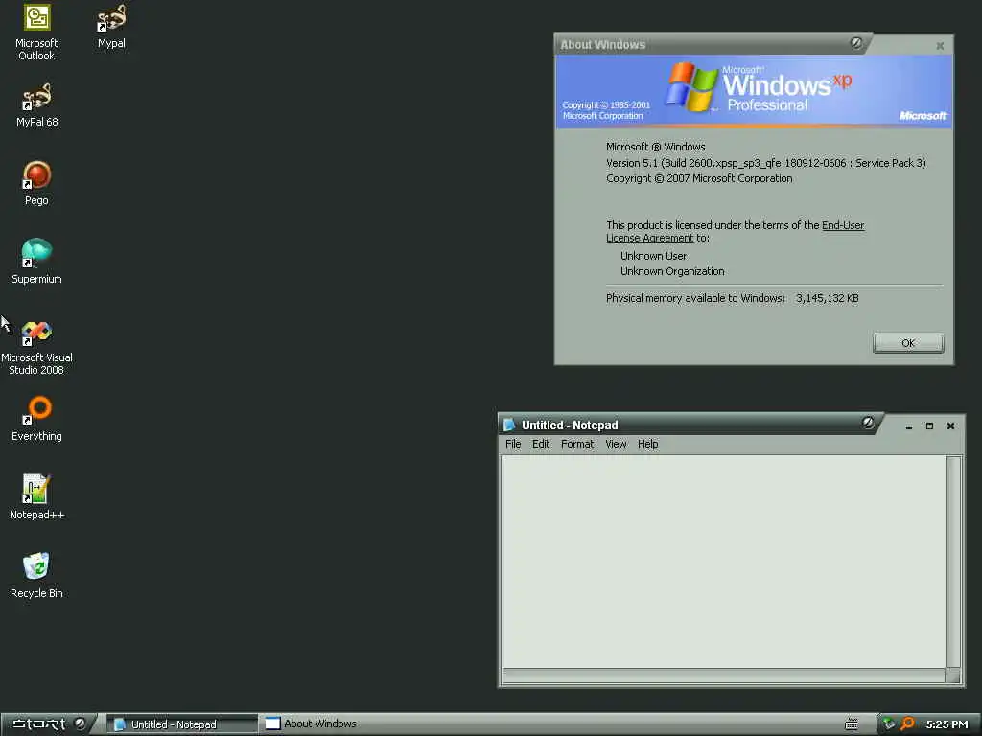This screenshot has width=982, height=736.
Task: Click the round emblem in About Windows title bar
Action: coord(856,43)
